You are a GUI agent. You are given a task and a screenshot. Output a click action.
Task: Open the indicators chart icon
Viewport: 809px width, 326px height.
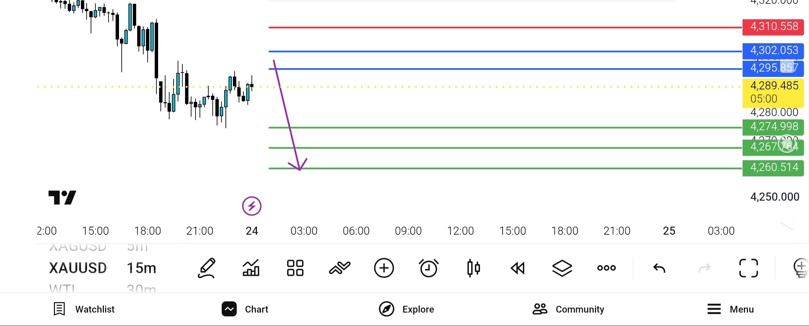point(251,268)
